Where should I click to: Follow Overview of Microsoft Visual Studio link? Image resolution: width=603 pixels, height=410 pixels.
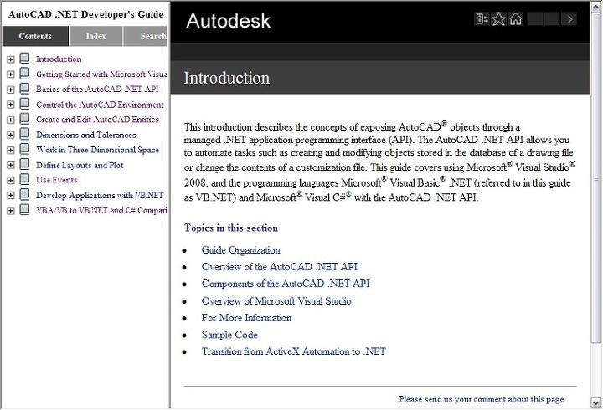tap(276, 301)
